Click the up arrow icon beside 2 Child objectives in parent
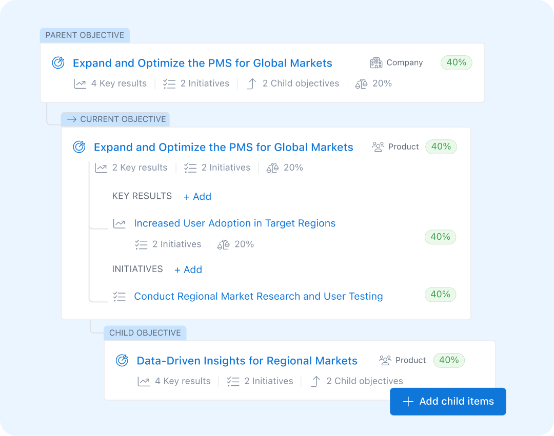This screenshot has height=436, width=554. (251, 84)
